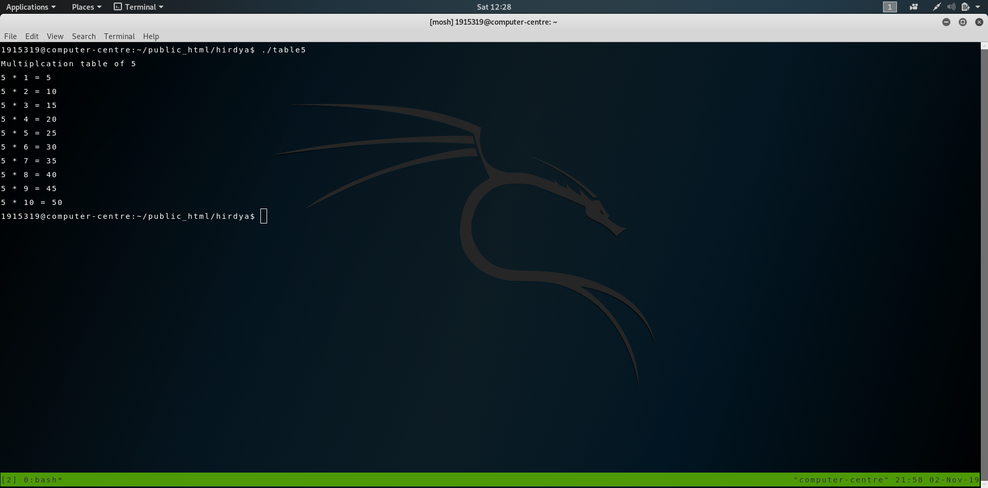Click the battery charging icon
Screen dimensions: 988x488
[965, 7]
